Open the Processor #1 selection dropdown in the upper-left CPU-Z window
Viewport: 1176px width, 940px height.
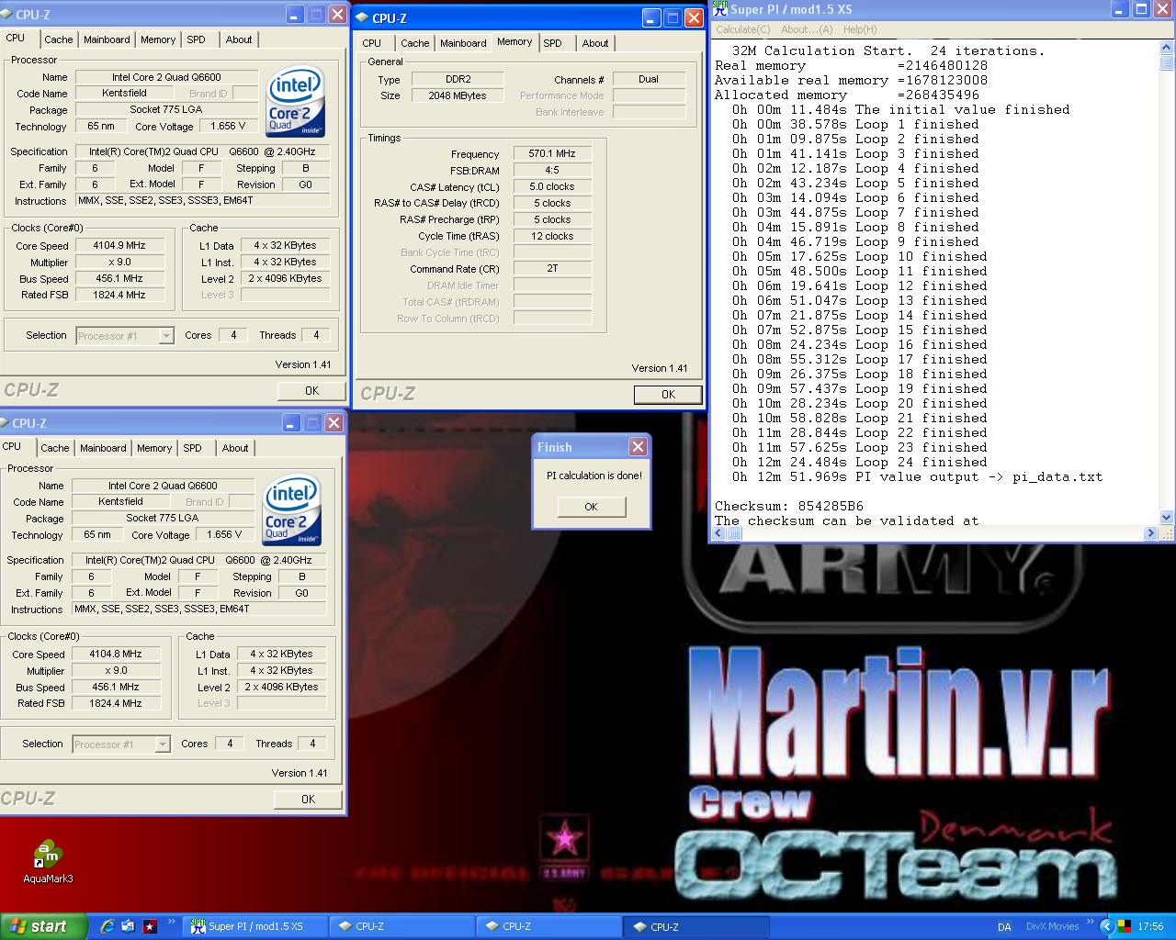125,336
